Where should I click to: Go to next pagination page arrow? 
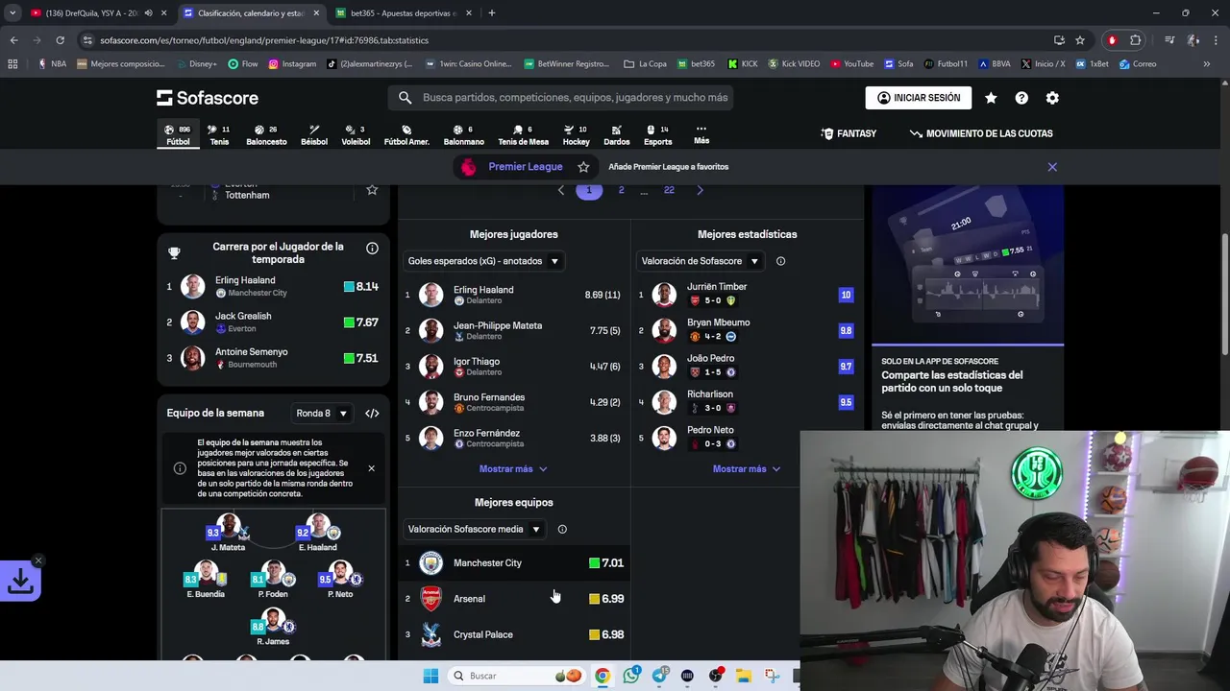click(x=700, y=190)
